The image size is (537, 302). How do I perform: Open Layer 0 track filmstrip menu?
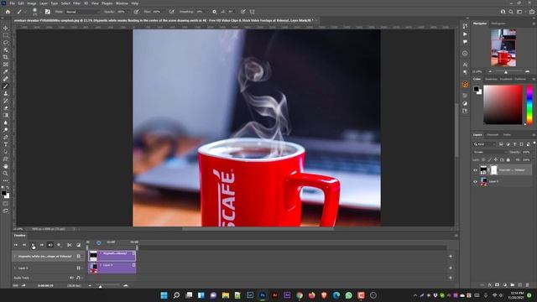pyautogui.click(x=79, y=268)
